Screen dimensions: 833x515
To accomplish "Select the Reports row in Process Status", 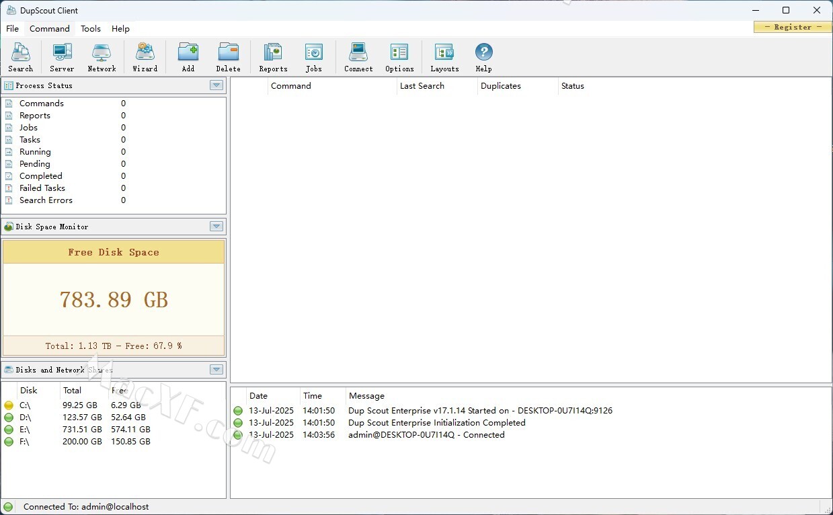I will click(x=114, y=116).
